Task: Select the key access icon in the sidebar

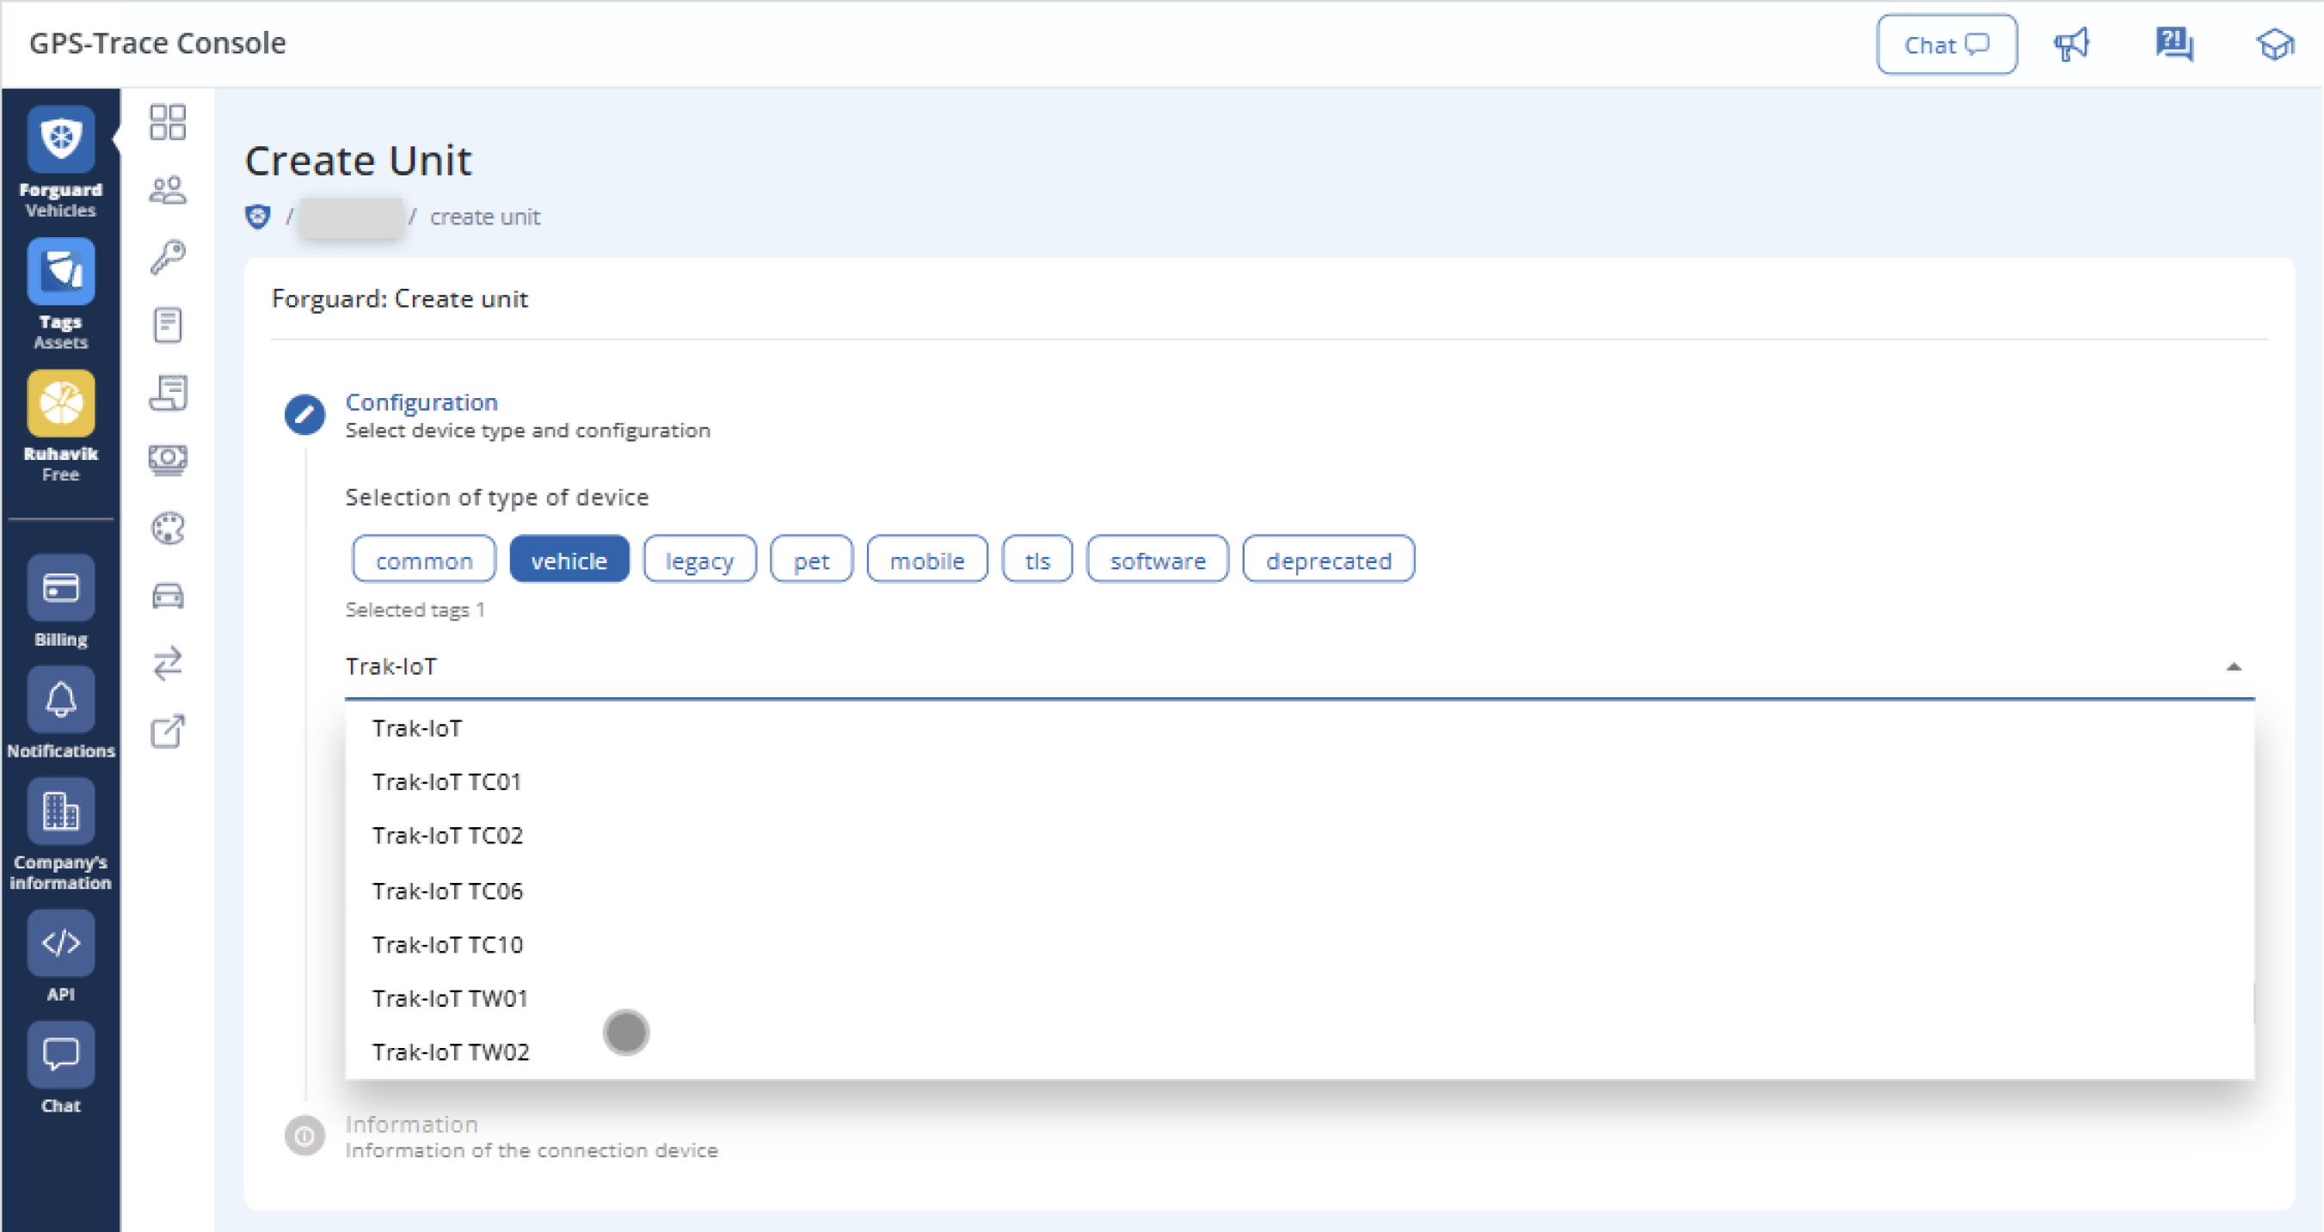Action: tap(167, 256)
